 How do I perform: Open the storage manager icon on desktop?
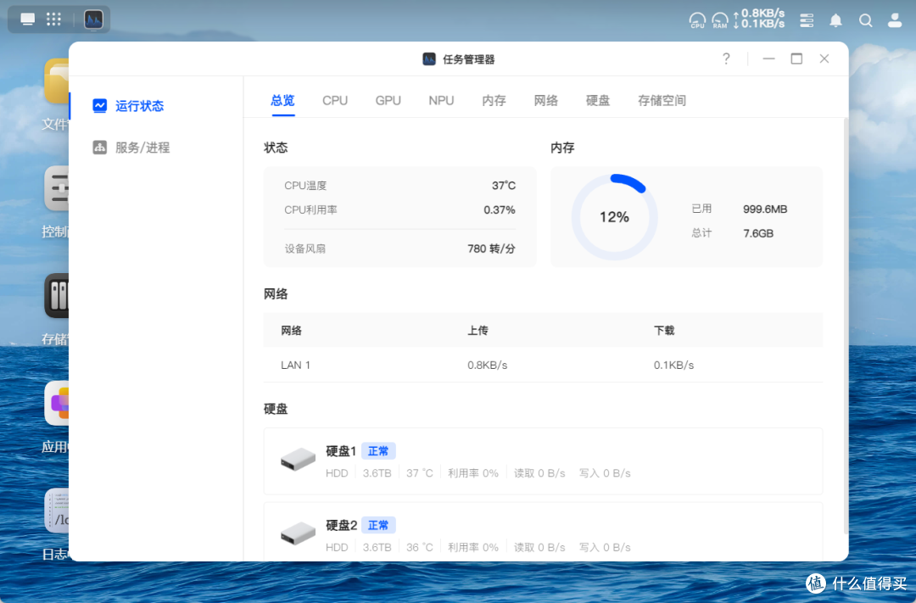(x=57, y=296)
